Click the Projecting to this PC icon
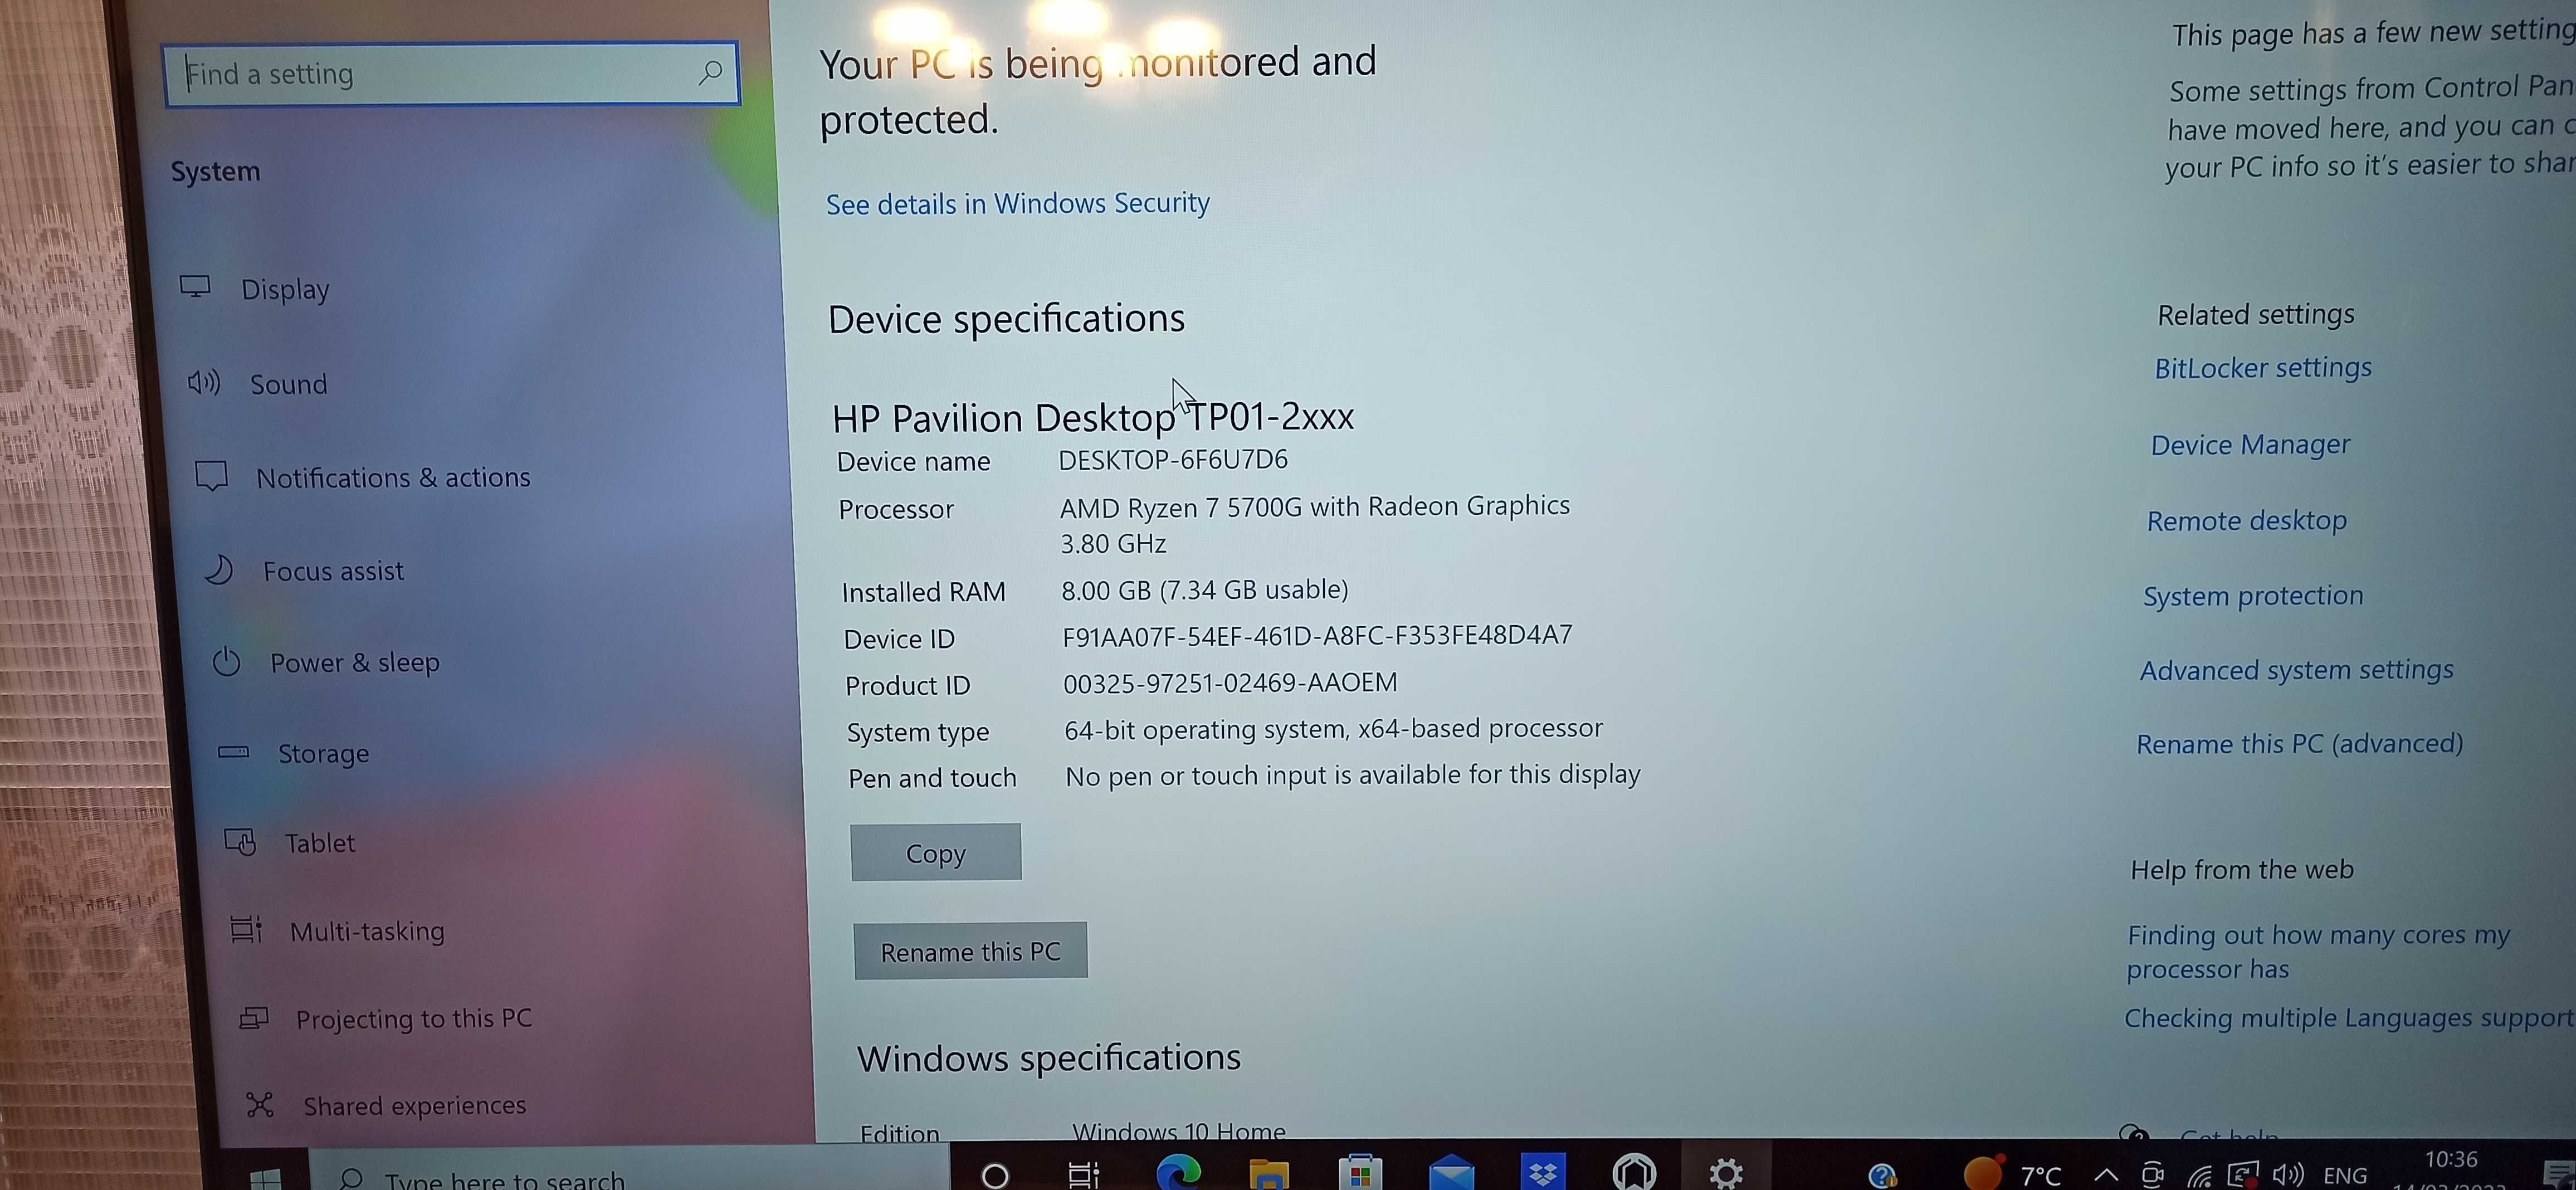Image resolution: width=2576 pixels, height=1190 pixels. pos(254,1018)
